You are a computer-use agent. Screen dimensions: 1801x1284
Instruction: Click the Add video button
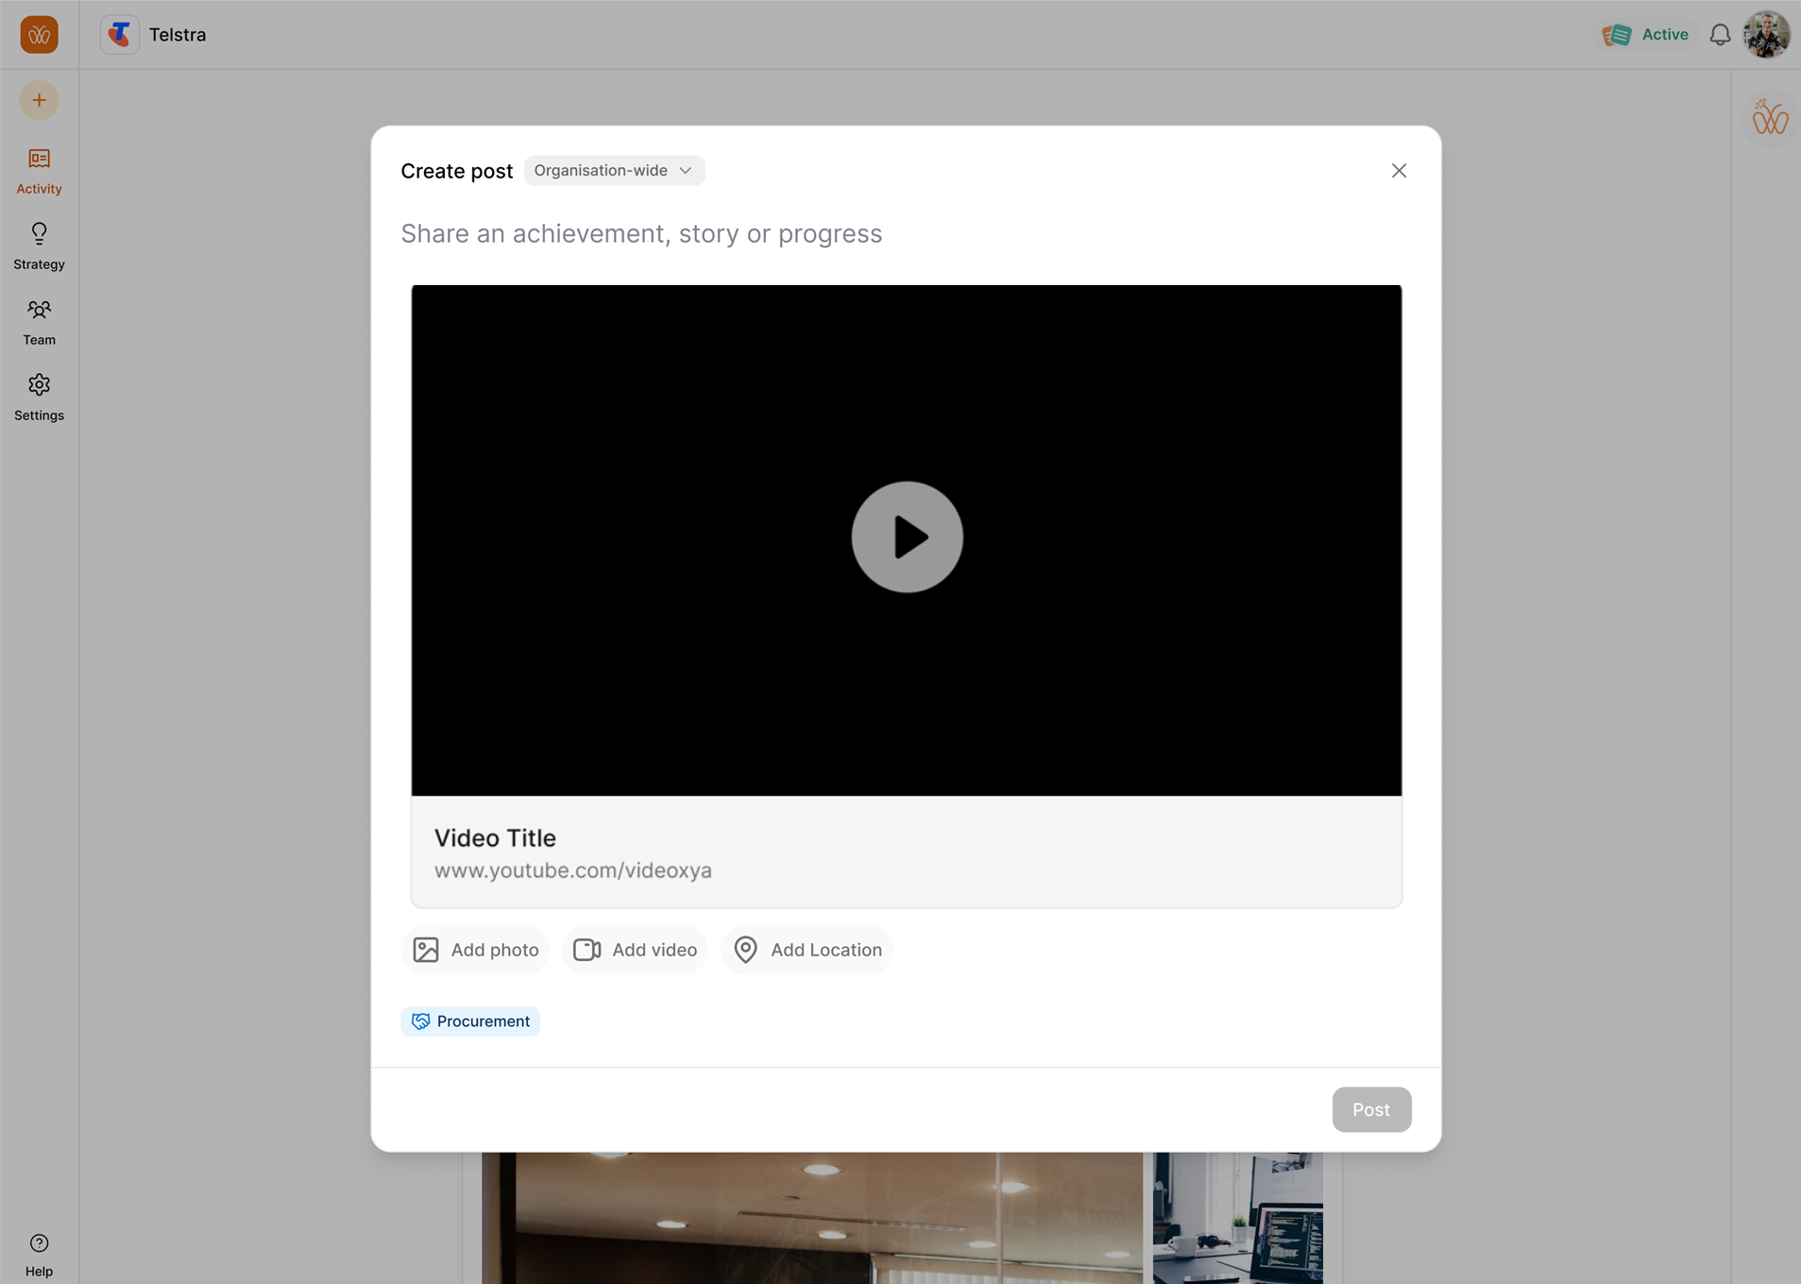point(635,950)
